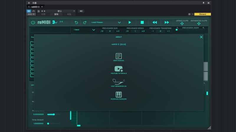Click the host MIDI input arrow icon
The image size is (236, 132).
pyautogui.click(x=81, y=11)
